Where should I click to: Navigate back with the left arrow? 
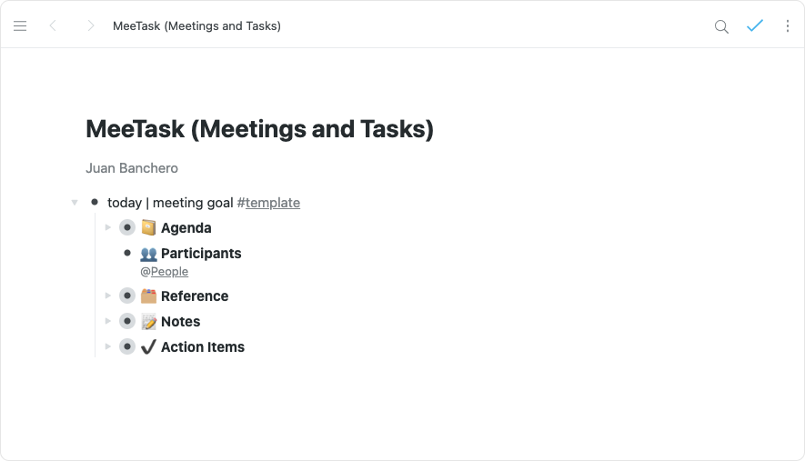pyautogui.click(x=53, y=26)
